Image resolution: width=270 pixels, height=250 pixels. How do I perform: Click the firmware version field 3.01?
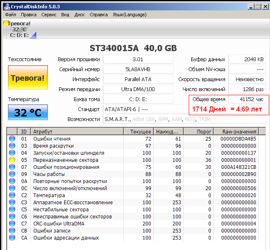tap(138, 59)
